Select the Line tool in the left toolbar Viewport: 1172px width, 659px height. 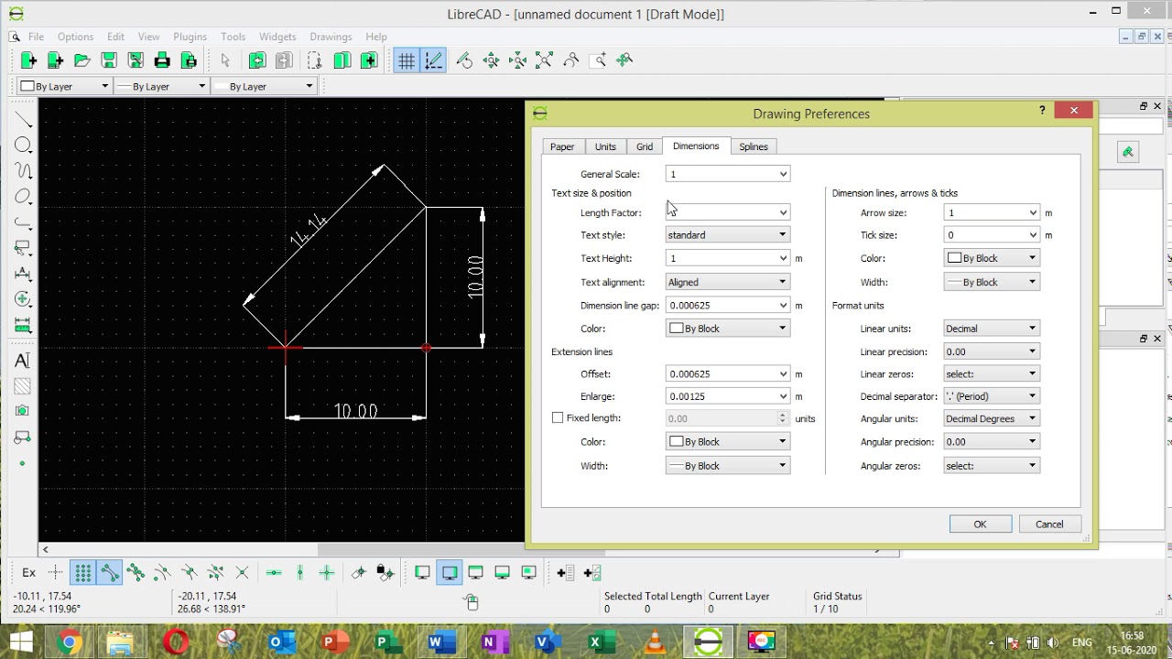[23, 120]
